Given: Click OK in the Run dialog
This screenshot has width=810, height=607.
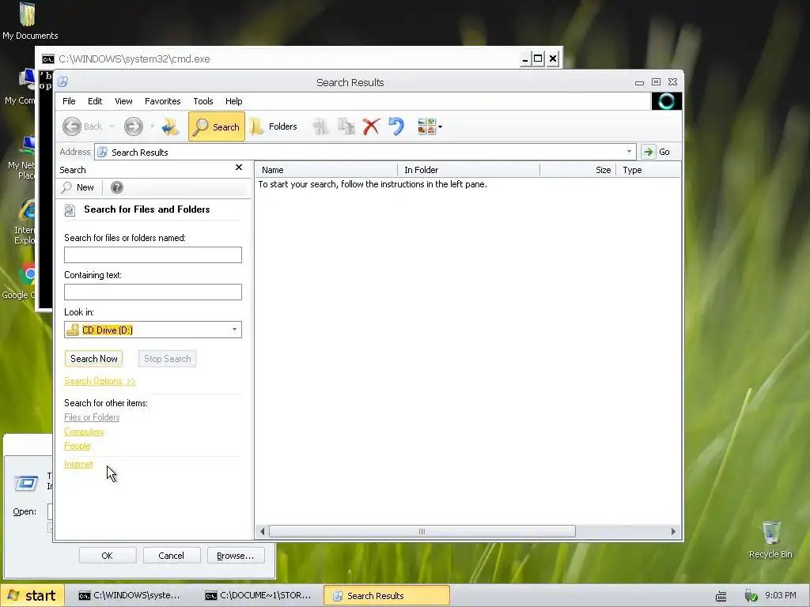Looking at the screenshot, I should click(x=108, y=556).
